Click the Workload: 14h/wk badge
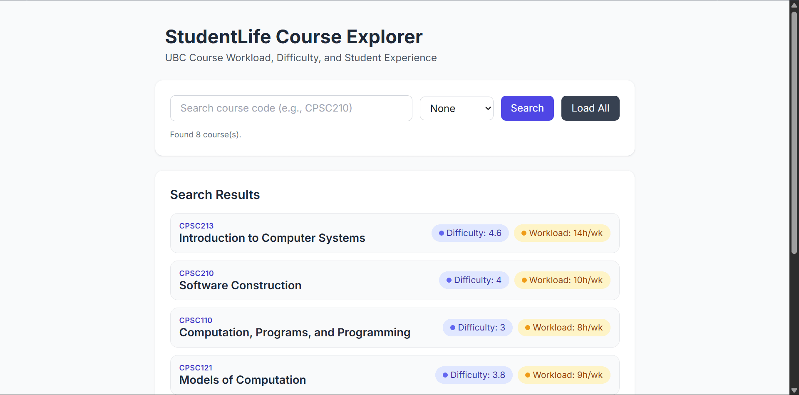 [562, 233]
